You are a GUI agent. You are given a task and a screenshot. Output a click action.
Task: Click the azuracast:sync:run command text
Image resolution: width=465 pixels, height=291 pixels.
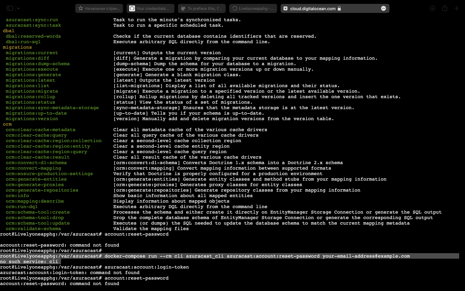[x=32, y=20]
